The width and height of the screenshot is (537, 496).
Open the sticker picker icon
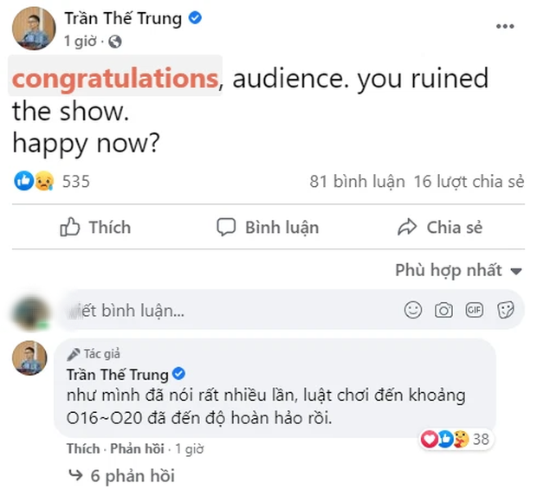[x=506, y=309]
